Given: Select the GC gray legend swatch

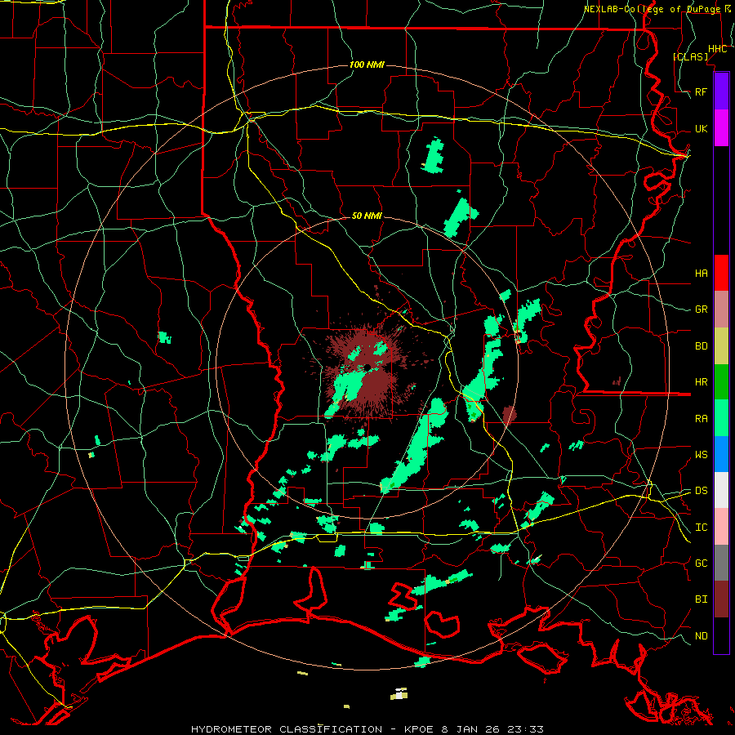Looking at the screenshot, I should point(721,563).
